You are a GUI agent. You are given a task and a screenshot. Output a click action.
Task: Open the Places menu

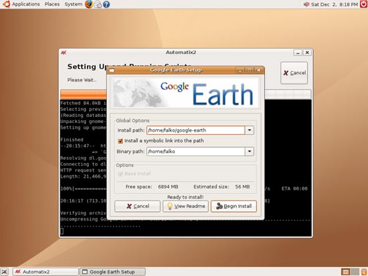[x=52, y=4]
